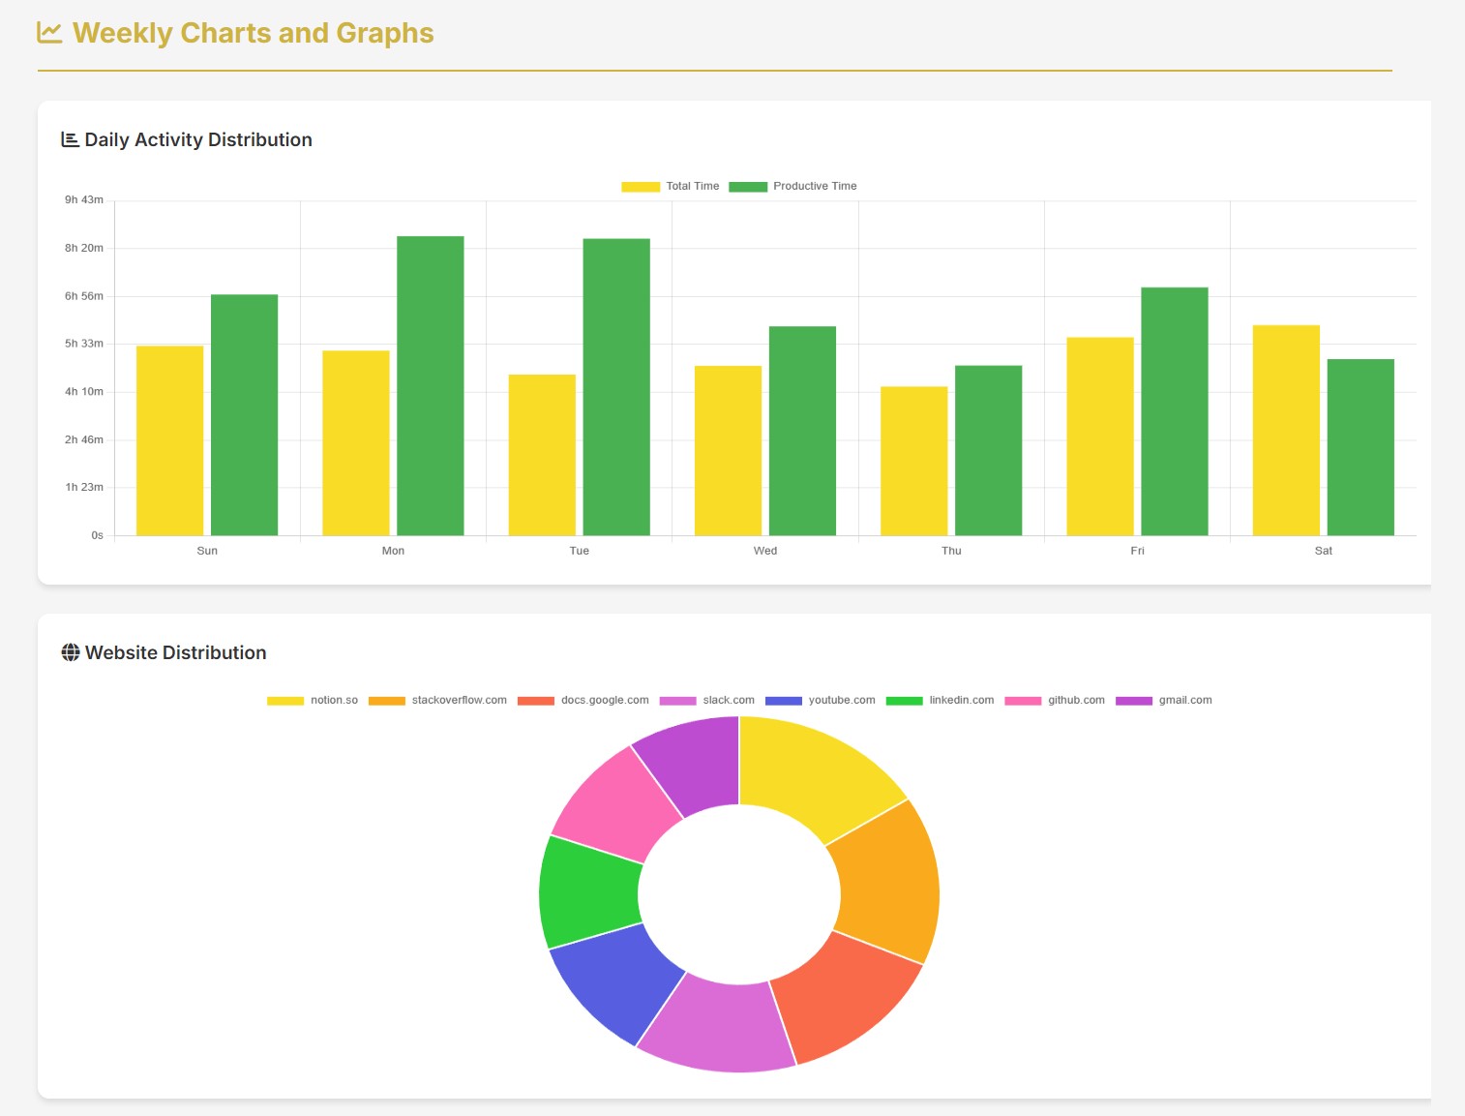Click the 2h 46m axis label
1465x1116 pixels.
(84, 439)
